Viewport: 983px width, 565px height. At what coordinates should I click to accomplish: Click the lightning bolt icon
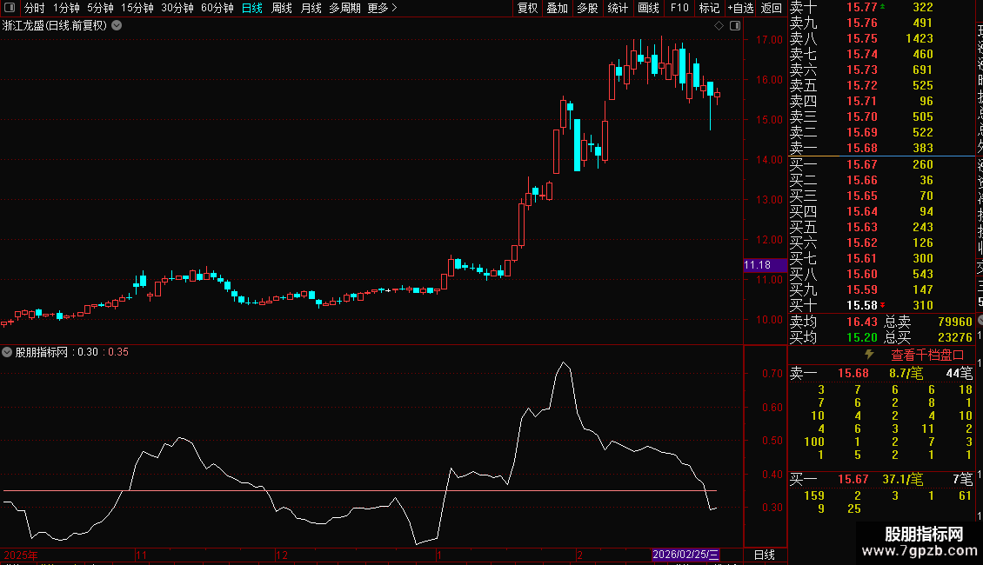click(869, 355)
